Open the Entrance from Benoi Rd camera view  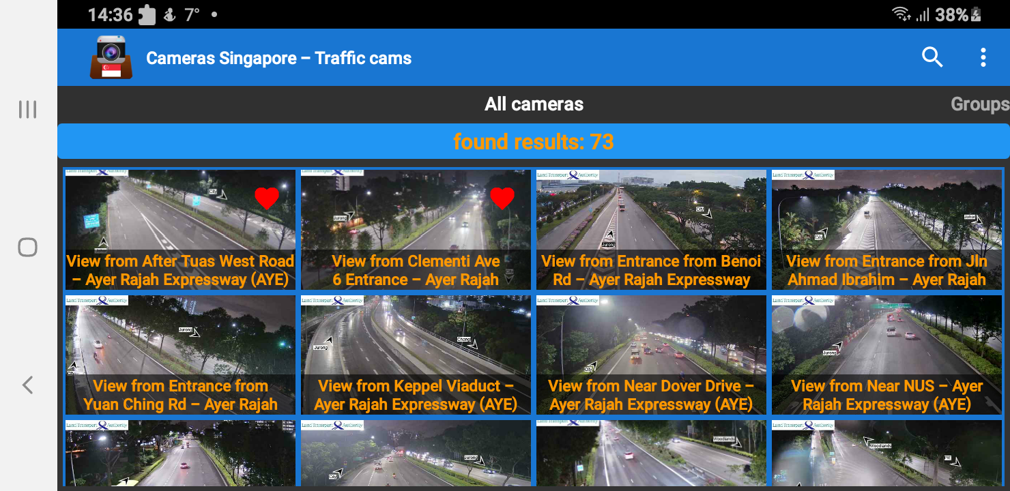pyautogui.click(x=651, y=230)
